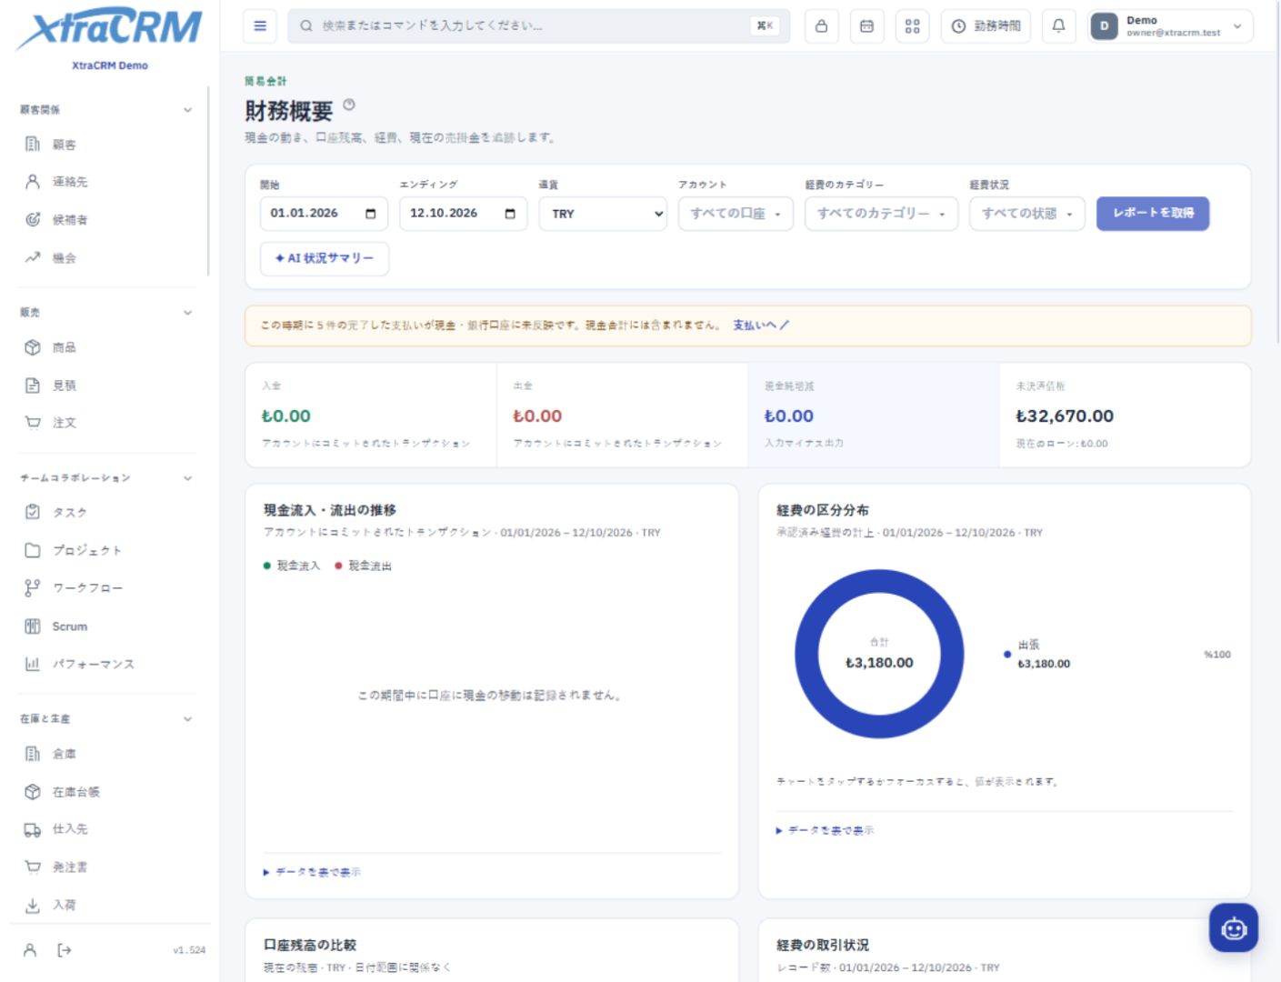Click the Scrum board icon
The width and height of the screenshot is (1281, 982).
tap(33, 626)
